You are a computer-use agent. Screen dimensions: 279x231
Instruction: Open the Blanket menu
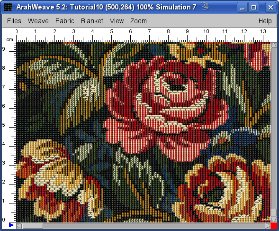coord(92,21)
